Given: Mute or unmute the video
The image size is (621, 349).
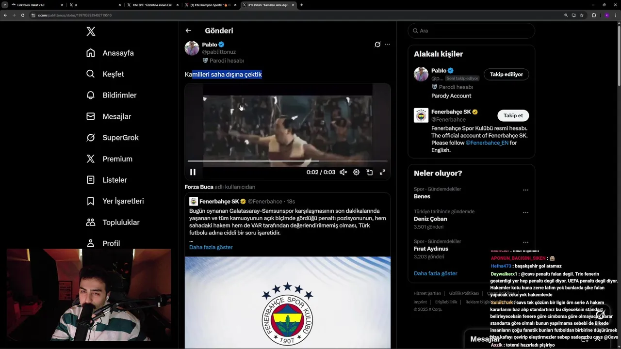Looking at the screenshot, I should tap(343, 172).
